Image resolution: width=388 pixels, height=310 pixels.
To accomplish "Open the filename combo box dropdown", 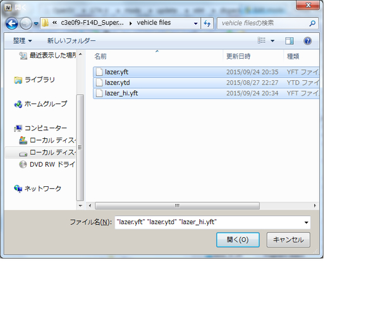I will [x=306, y=222].
